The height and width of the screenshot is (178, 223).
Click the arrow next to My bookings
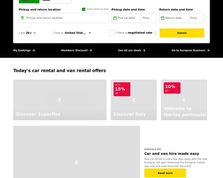point(34,50)
